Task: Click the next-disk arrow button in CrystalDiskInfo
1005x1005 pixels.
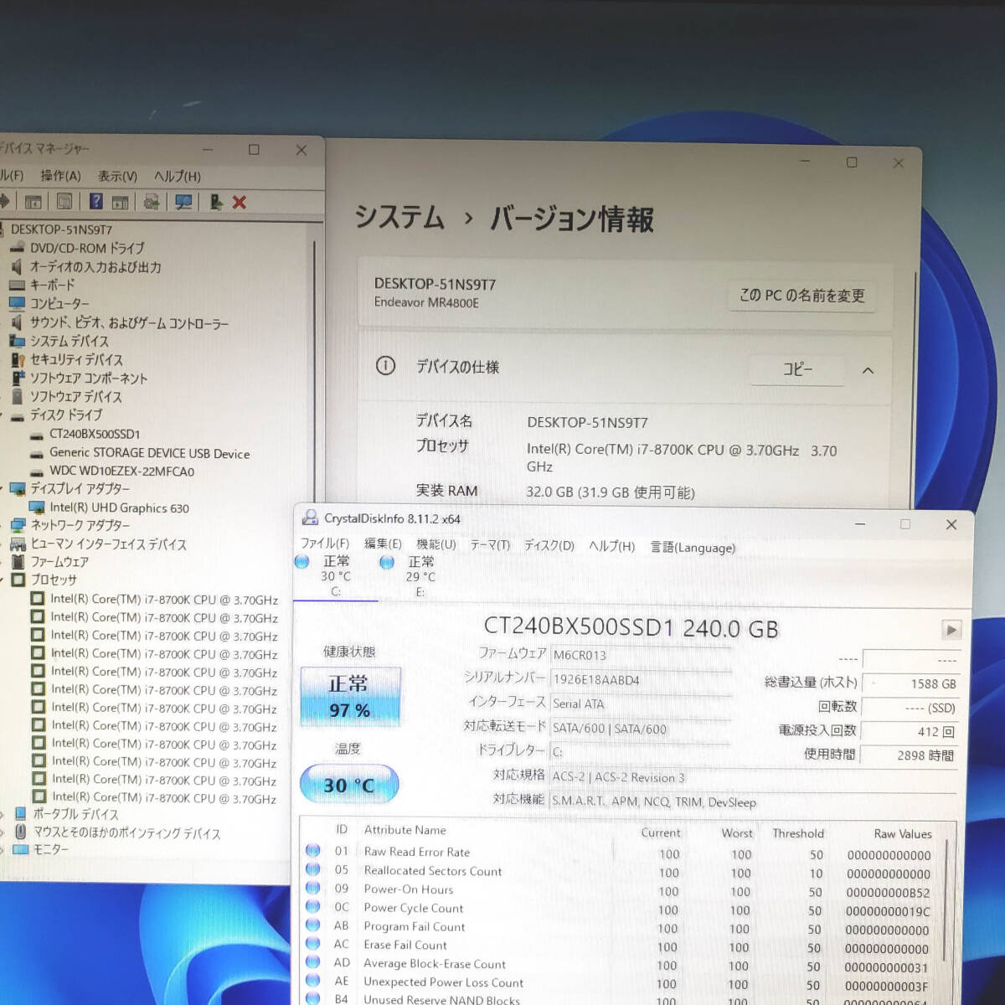Action: click(951, 630)
